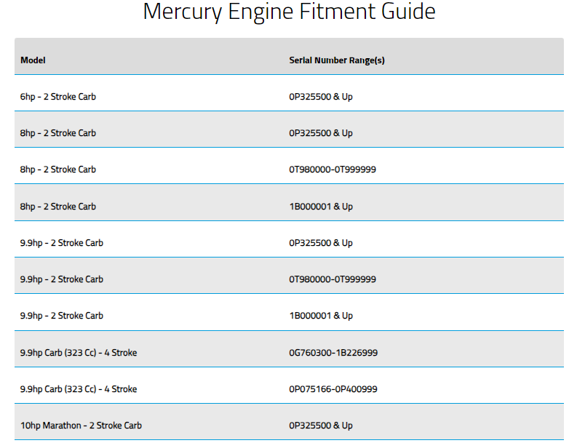This screenshot has width=569, height=443.
Task: Click the Model column header
Action: 33,60
